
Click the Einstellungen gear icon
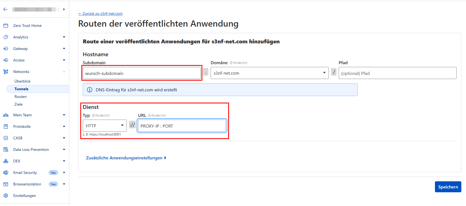coord(6,196)
